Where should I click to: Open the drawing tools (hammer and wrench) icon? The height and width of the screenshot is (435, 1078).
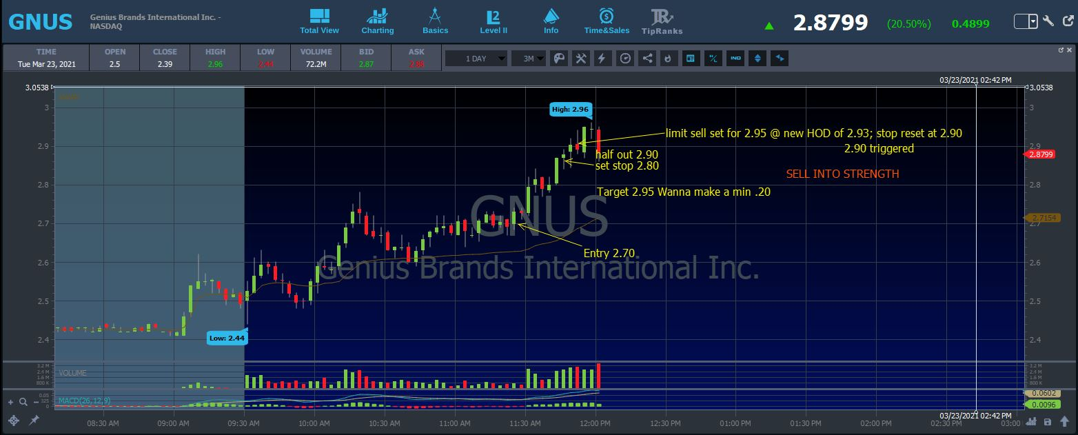pyautogui.click(x=581, y=59)
